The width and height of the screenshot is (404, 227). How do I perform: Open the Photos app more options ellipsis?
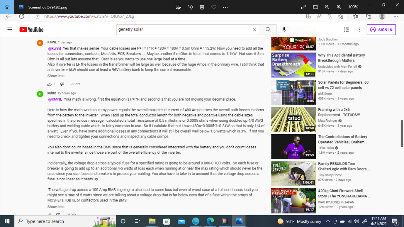click(226, 7)
